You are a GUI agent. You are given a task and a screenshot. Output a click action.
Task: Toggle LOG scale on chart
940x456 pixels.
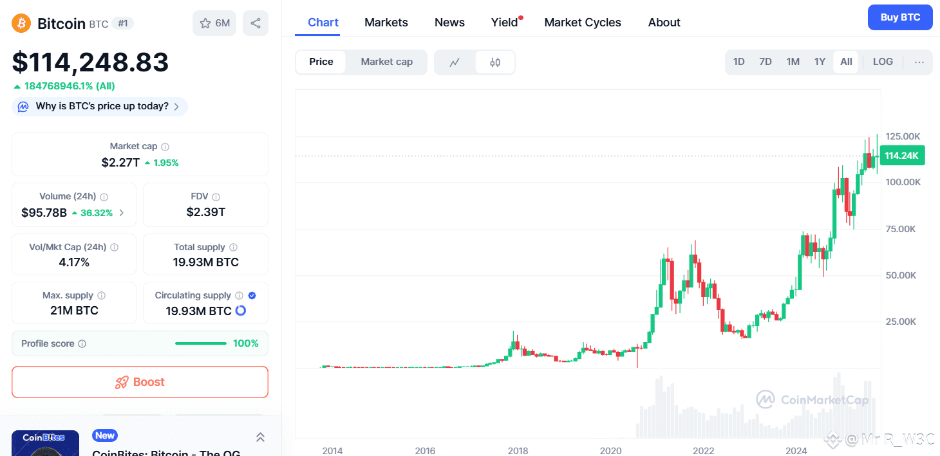[x=883, y=62]
